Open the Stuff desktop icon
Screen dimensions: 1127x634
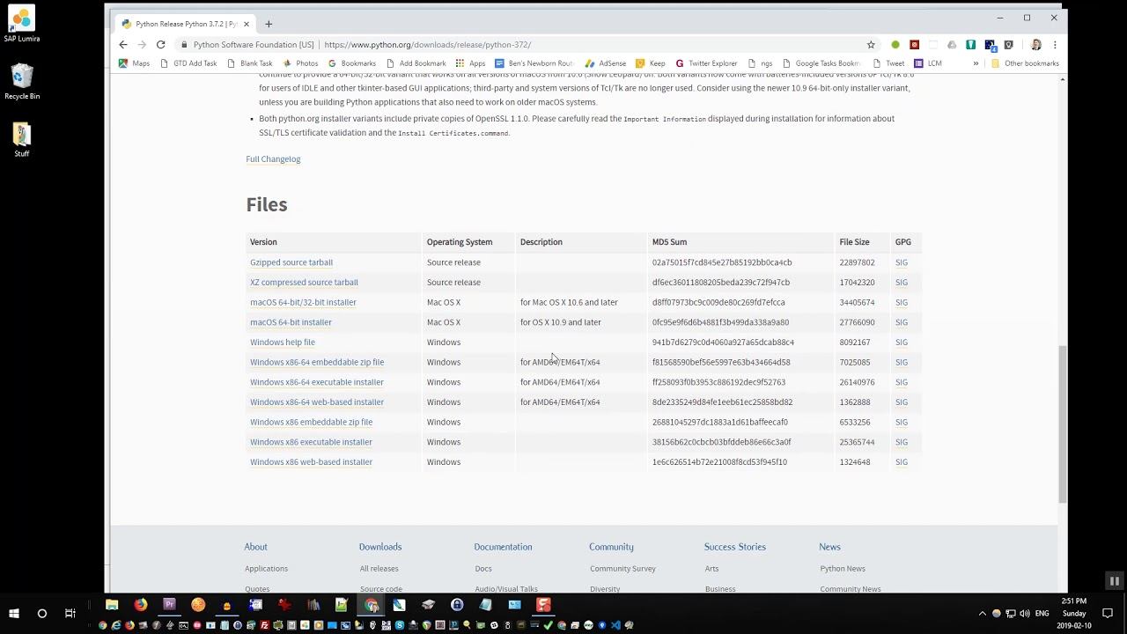(22, 139)
